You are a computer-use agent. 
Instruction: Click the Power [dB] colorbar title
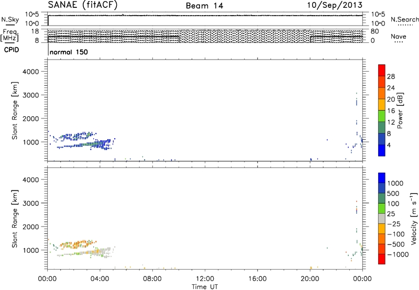coord(400,110)
